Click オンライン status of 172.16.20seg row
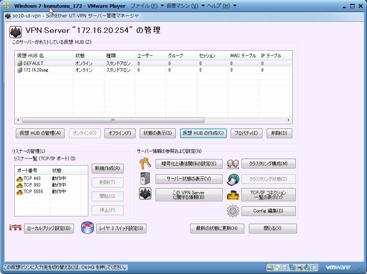Image resolution: width=367 pixels, height=274 pixels. 84,70
